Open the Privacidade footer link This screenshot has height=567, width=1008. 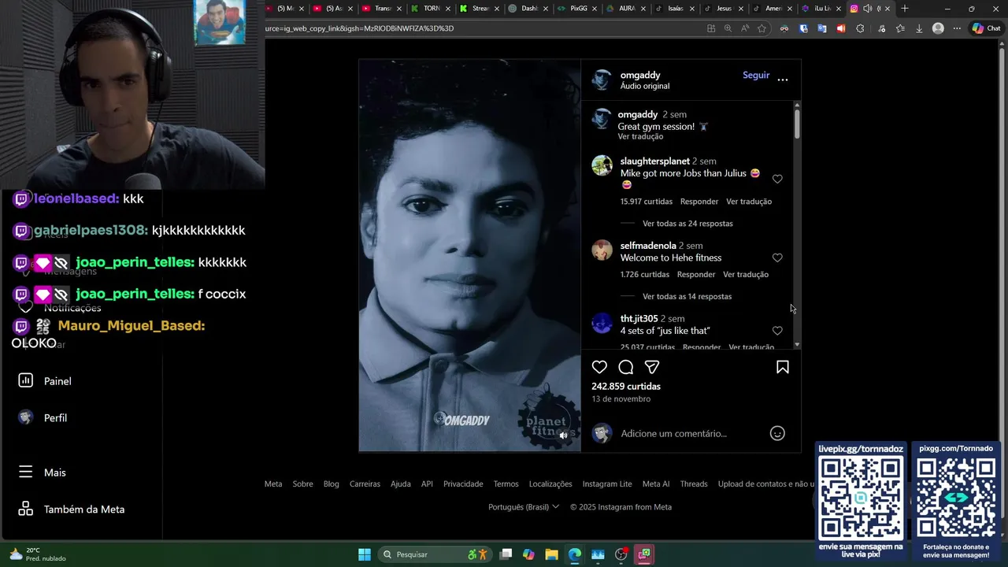[x=463, y=484]
